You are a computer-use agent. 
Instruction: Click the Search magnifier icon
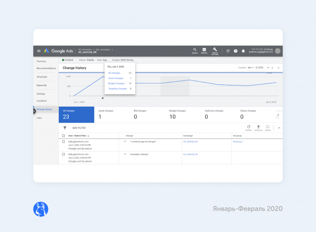[x=194, y=50]
